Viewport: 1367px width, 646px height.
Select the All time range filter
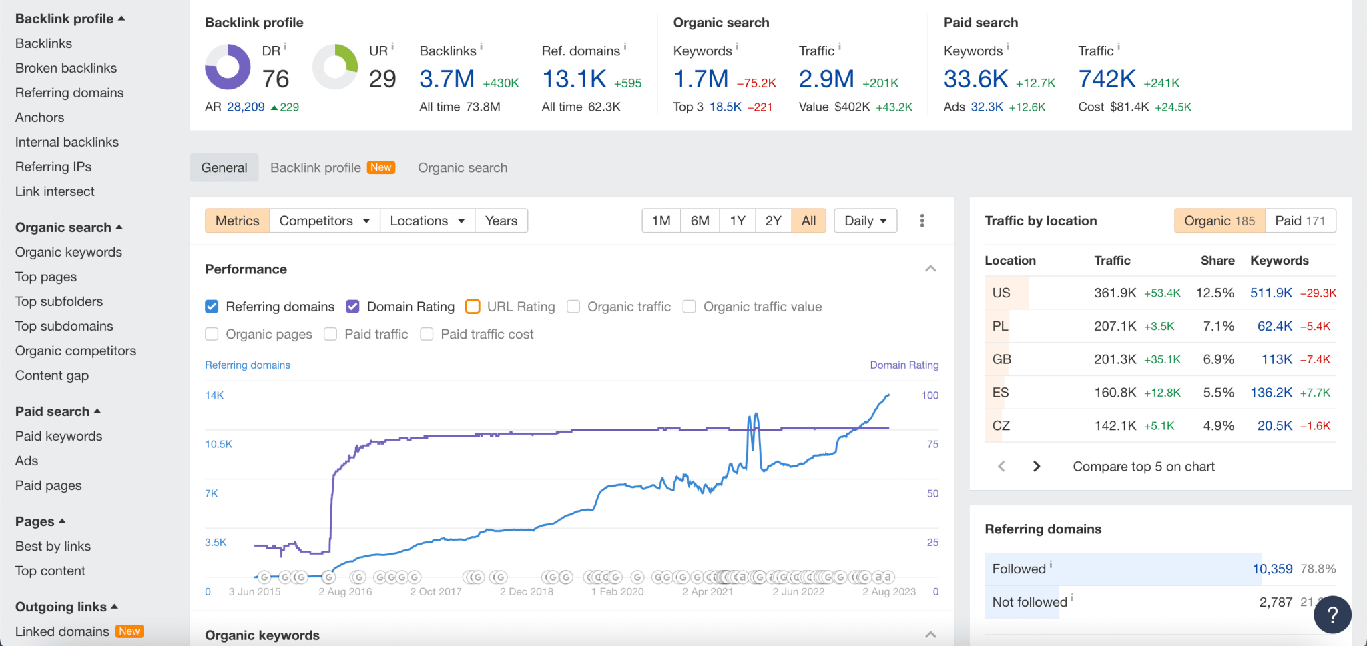[808, 221]
